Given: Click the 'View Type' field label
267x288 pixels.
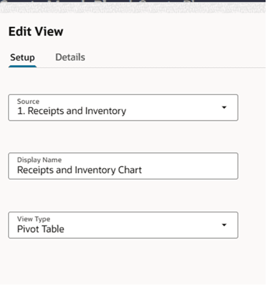Looking at the screenshot, I should pyautogui.click(x=34, y=219).
